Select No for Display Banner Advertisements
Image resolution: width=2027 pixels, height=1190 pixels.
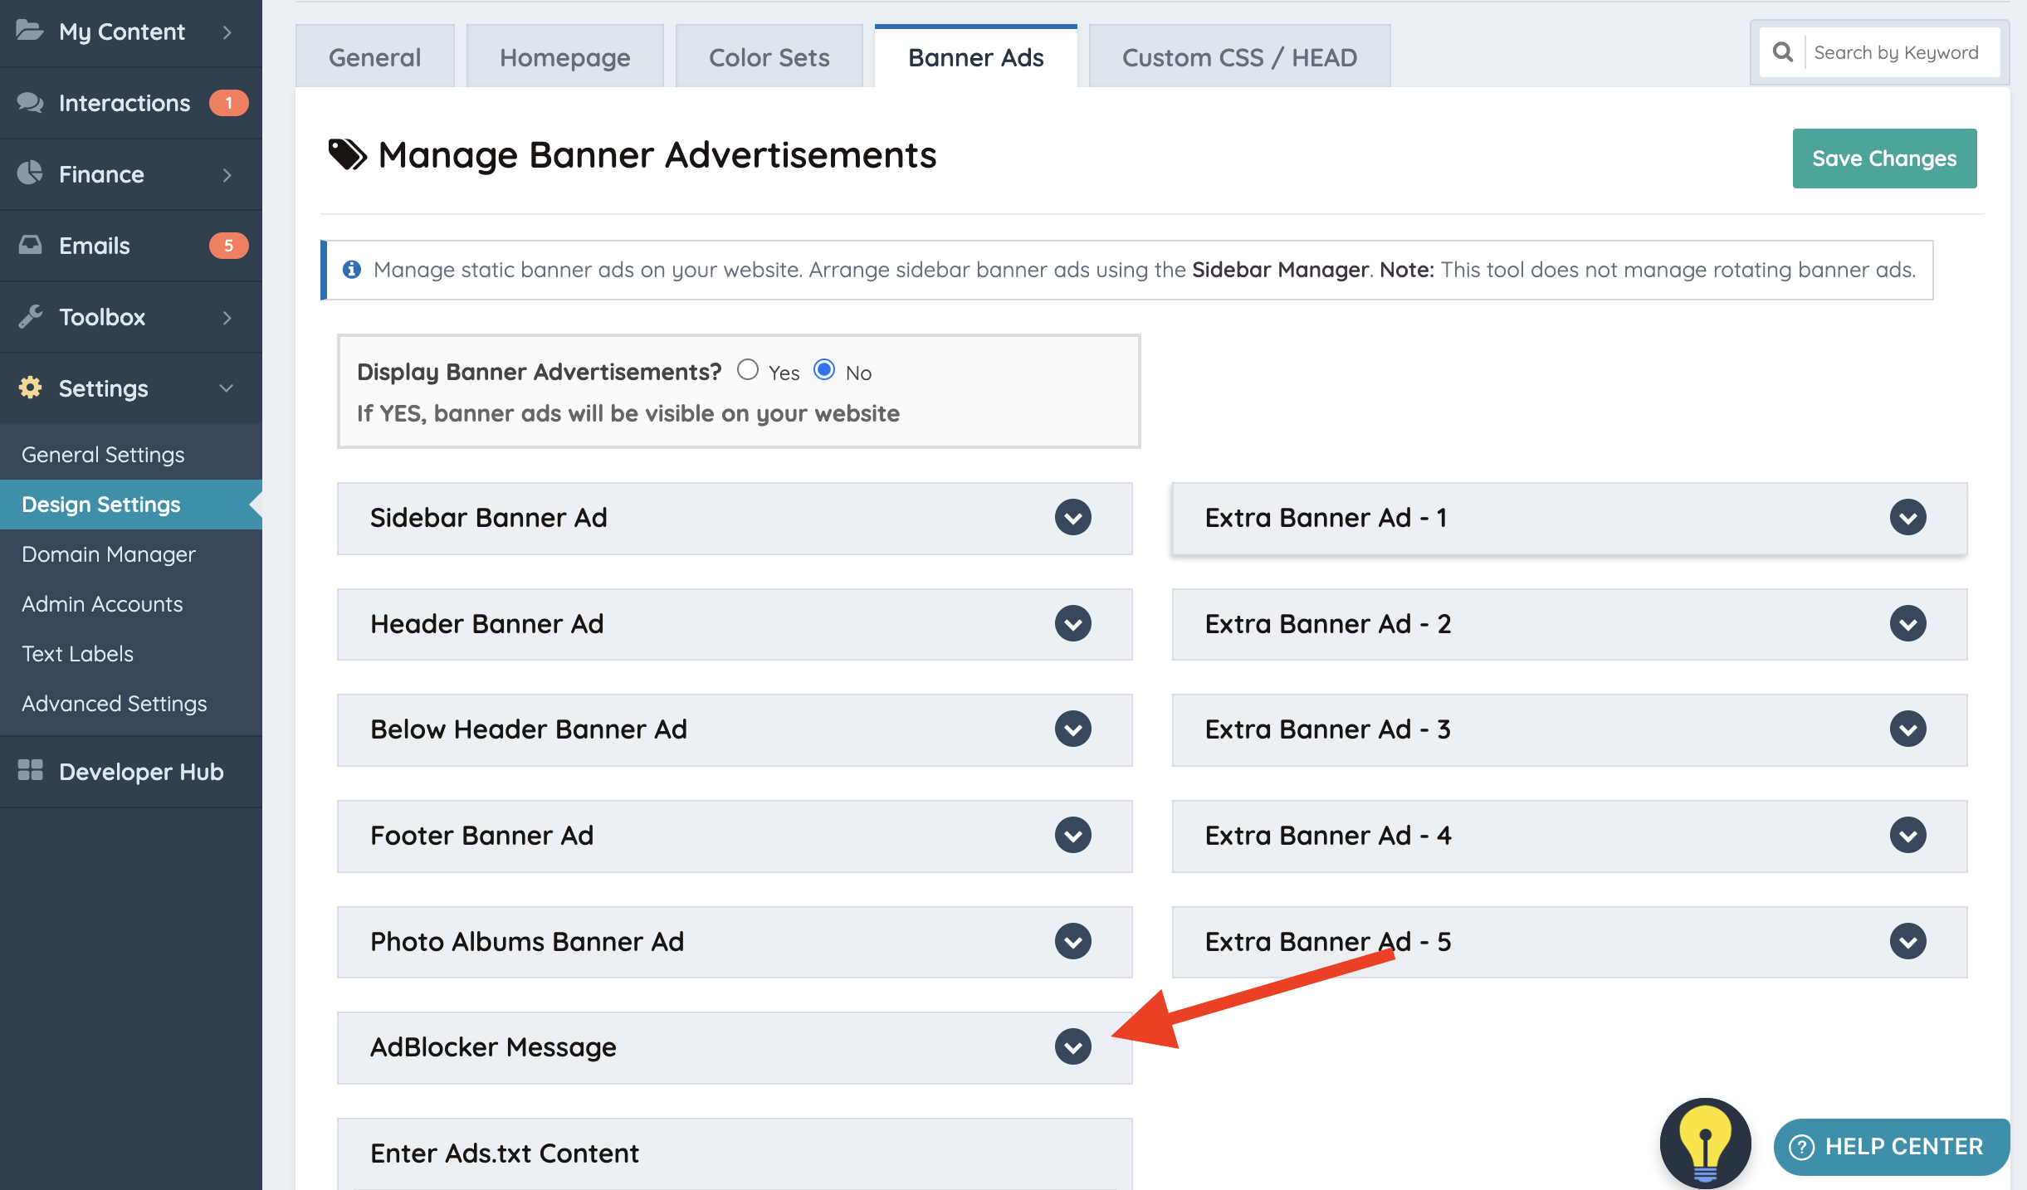[x=824, y=370]
